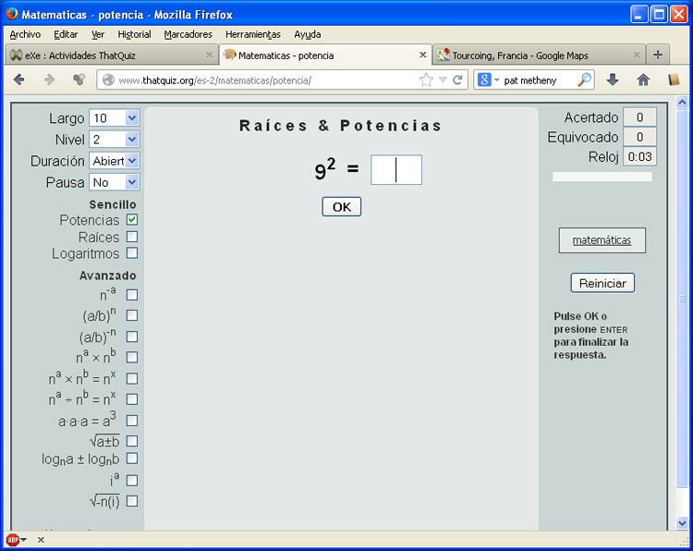This screenshot has width=693, height=551.
Task: Open the Herramientas menu
Action: click(x=253, y=34)
